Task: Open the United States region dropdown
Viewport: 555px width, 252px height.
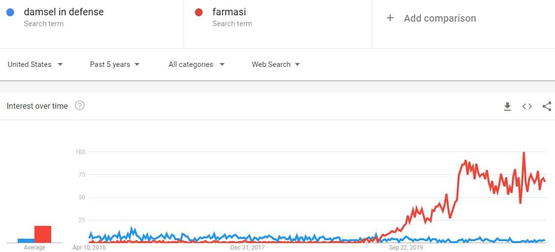Action: (35, 64)
